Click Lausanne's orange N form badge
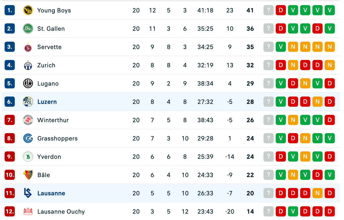The height and width of the screenshot is (220, 344). pos(317,193)
